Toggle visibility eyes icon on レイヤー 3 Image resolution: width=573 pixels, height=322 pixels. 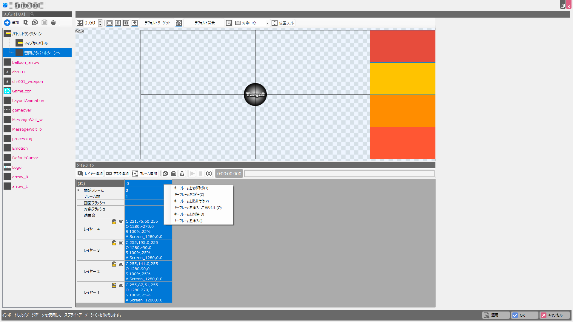click(x=121, y=243)
